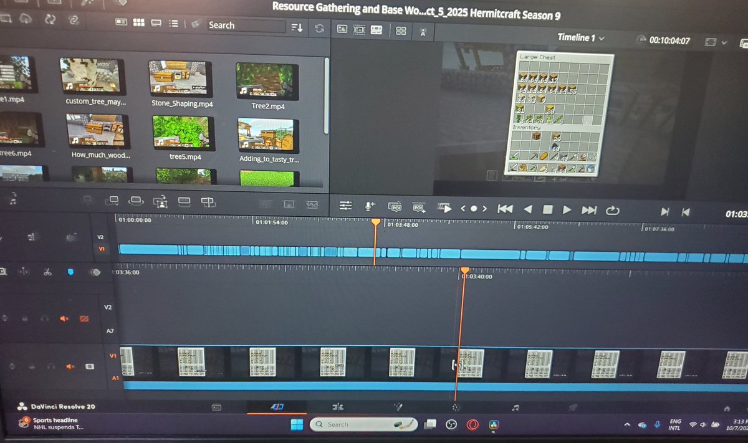This screenshot has height=443, width=748.
Task: Click the lower timeline orange playhead
Action: point(464,270)
